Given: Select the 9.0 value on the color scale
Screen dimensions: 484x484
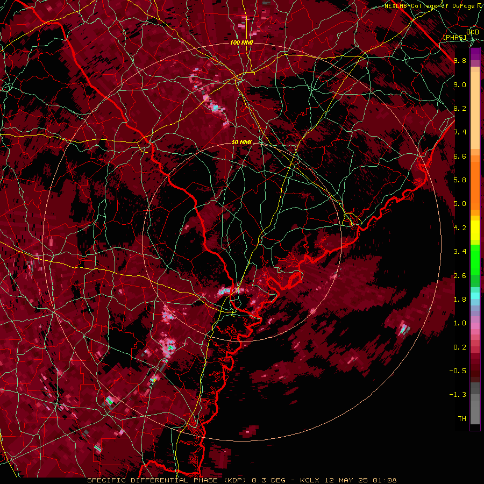Looking at the screenshot, I should [x=460, y=84].
